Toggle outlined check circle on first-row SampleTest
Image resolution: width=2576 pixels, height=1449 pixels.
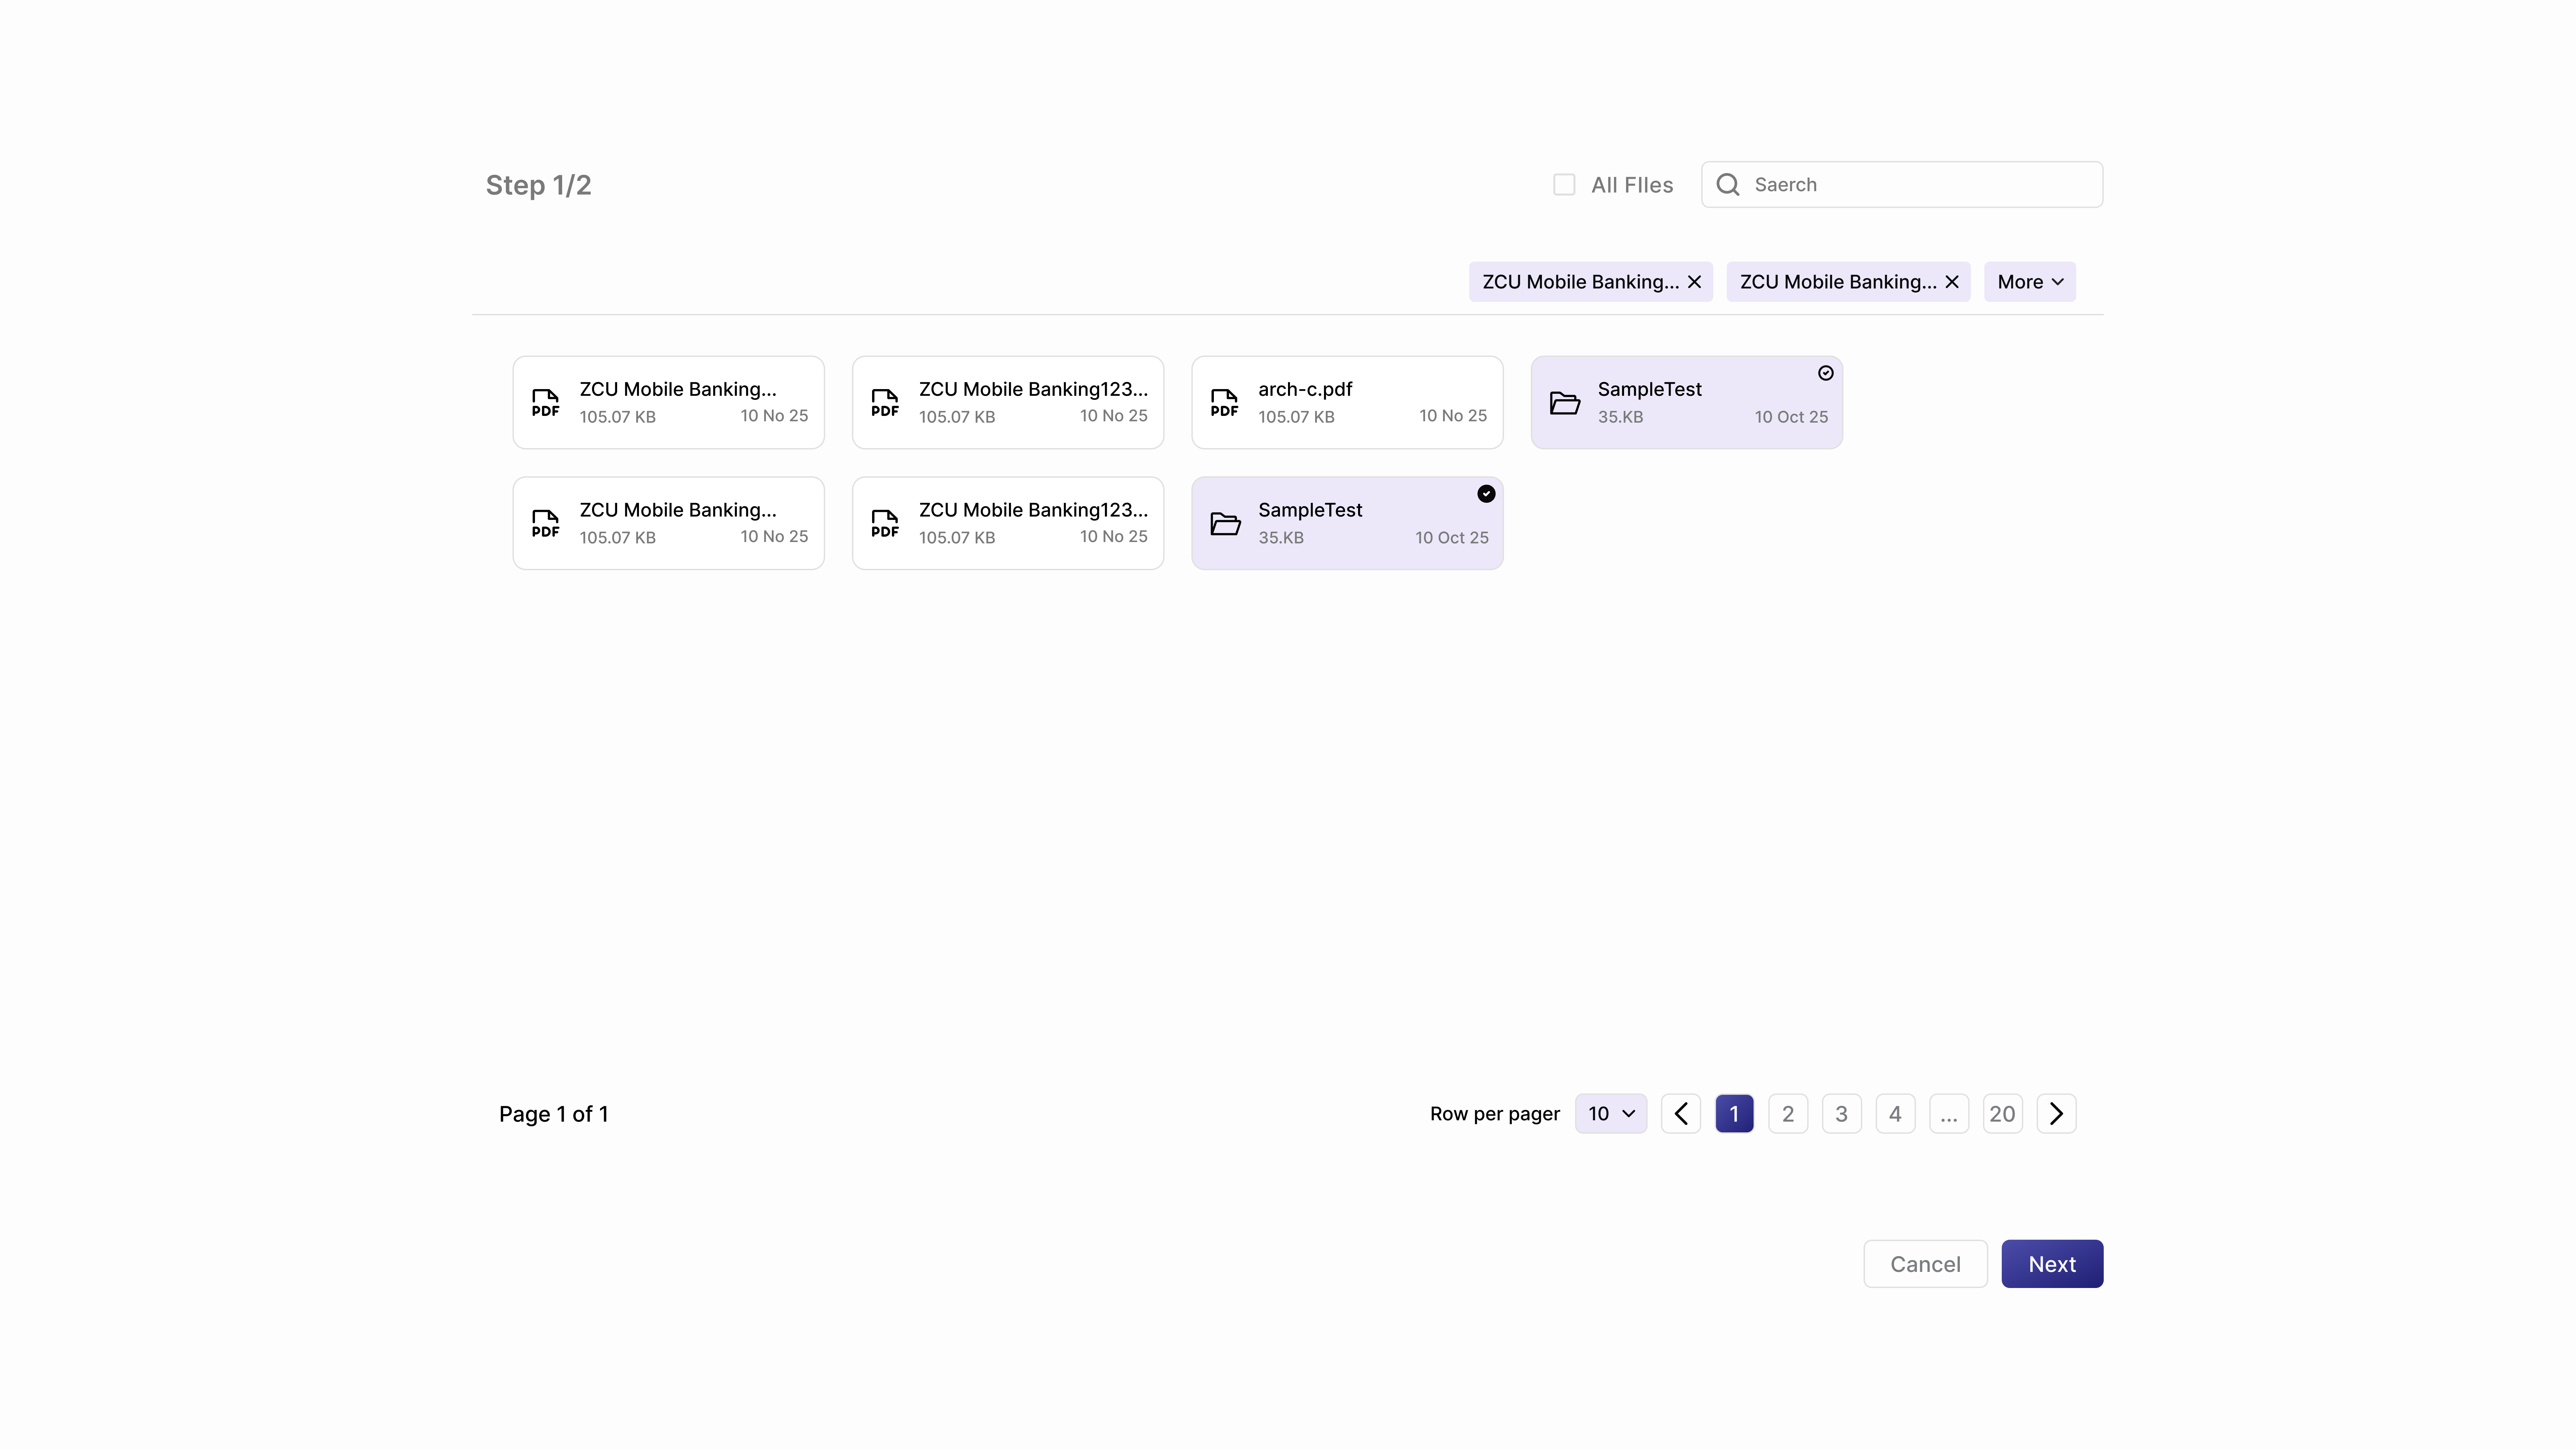coord(1826,373)
